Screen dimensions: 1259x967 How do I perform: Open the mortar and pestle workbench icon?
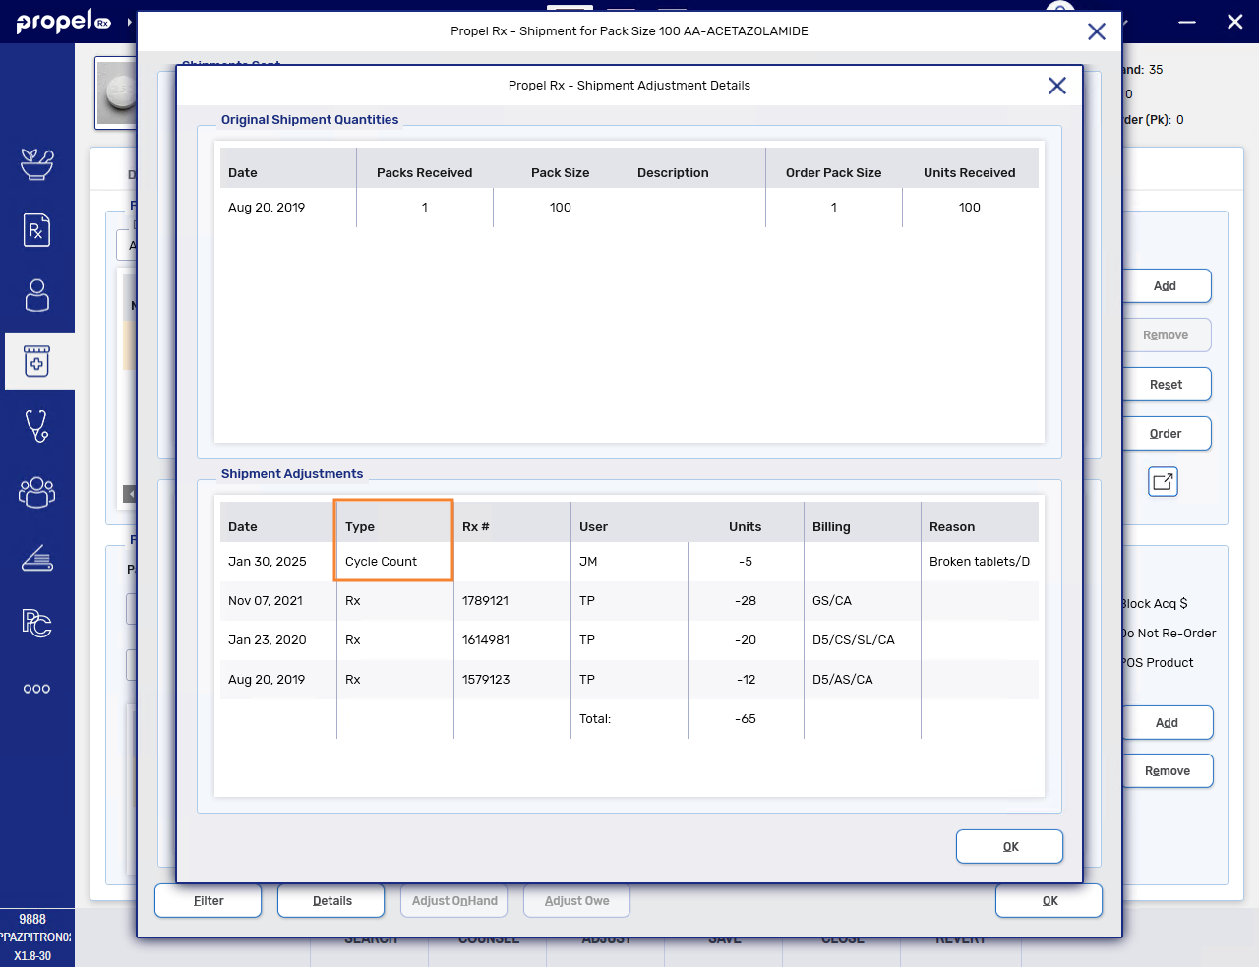pos(37,164)
